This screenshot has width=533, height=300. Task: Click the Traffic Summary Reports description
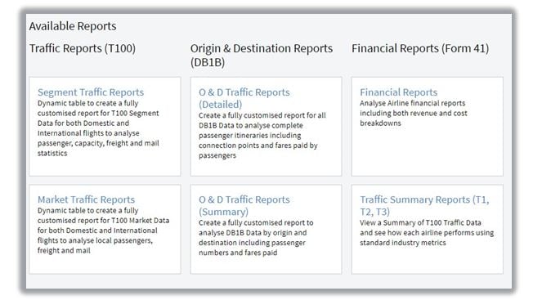tap(427, 233)
